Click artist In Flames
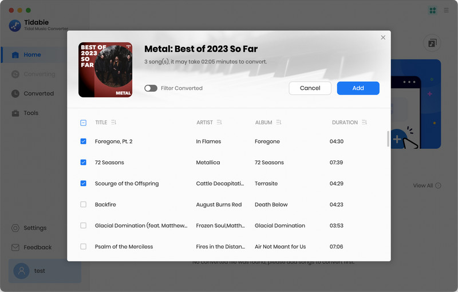458x292 pixels. [208, 141]
